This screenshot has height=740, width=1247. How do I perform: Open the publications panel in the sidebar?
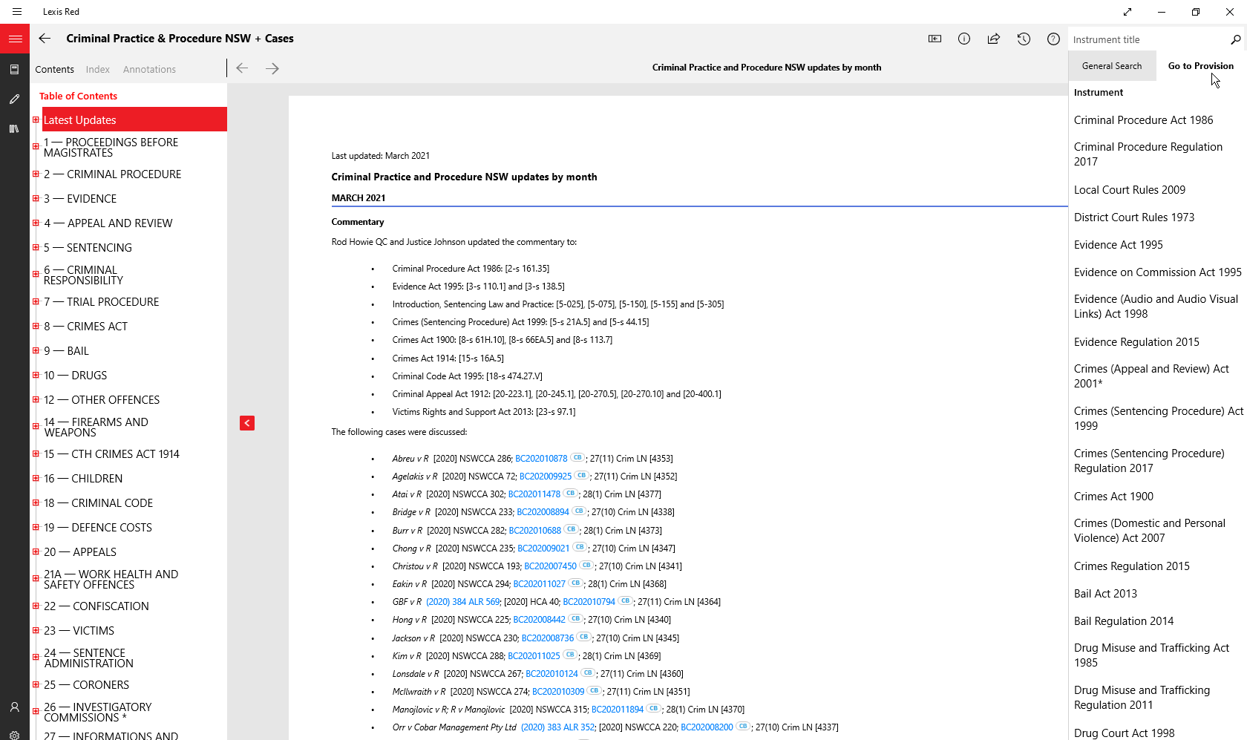pos(14,69)
